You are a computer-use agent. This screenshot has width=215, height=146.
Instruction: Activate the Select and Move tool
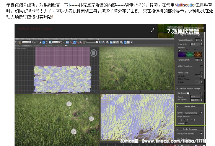pyautogui.click(x=44, y=42)
